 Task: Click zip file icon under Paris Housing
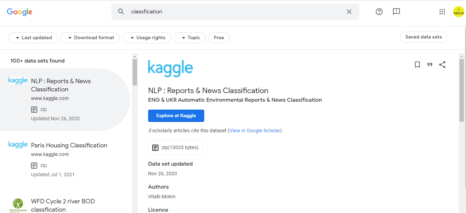coord(34,166)
